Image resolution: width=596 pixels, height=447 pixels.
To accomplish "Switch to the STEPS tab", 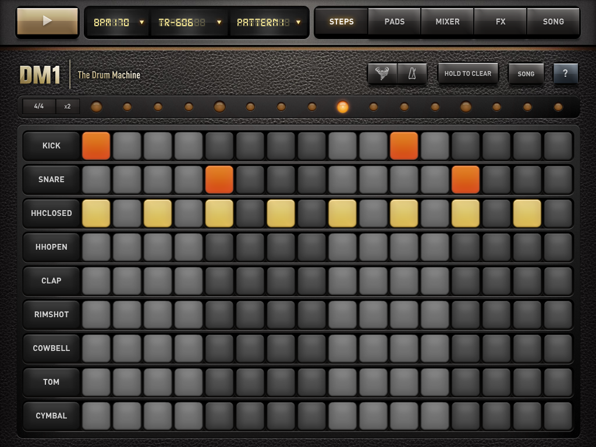I will (341, 22).
